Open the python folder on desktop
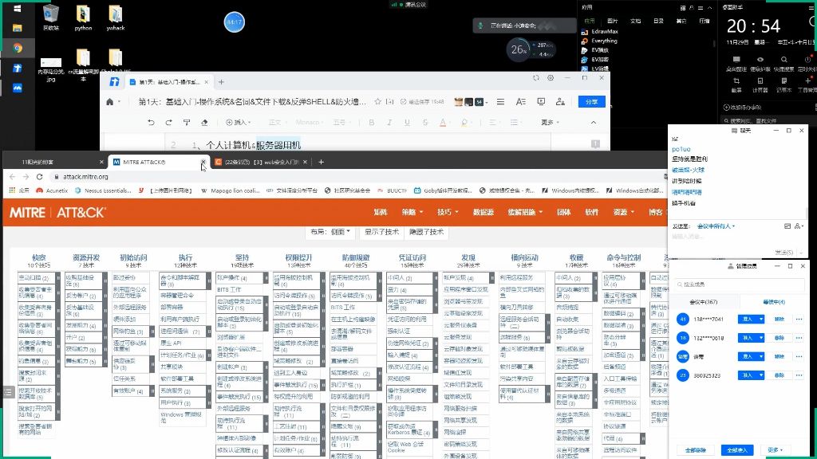Screen dimensions: 817x459 click(x=83, y=18)
